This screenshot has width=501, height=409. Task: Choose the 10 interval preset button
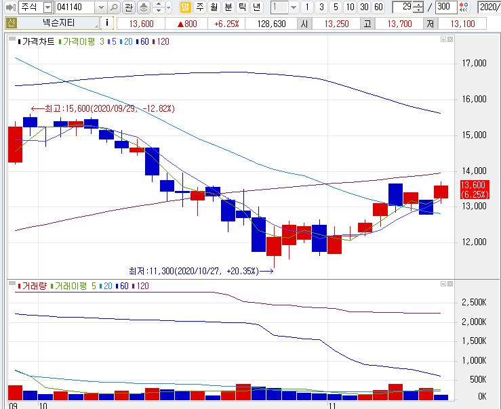click(x=350, y=7)
